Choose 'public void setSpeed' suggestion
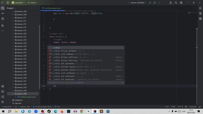203x114 pixels. pos(86,73)
